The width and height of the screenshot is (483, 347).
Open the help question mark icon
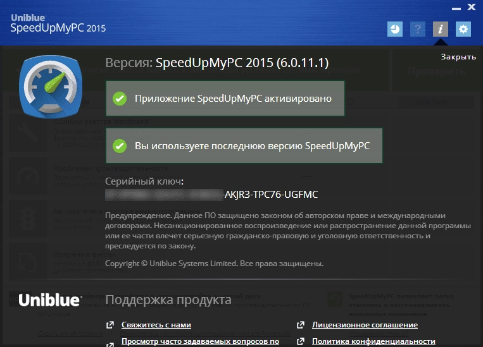tap(417, 29)
